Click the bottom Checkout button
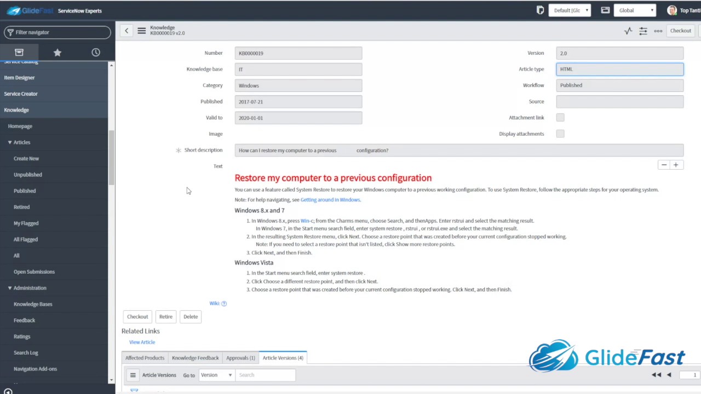The image size is (701, 394). click(137, 317)
